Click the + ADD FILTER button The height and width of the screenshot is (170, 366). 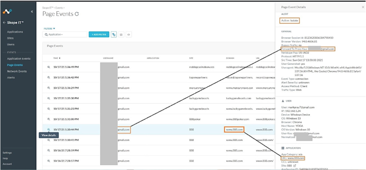(x=99, y=34)
